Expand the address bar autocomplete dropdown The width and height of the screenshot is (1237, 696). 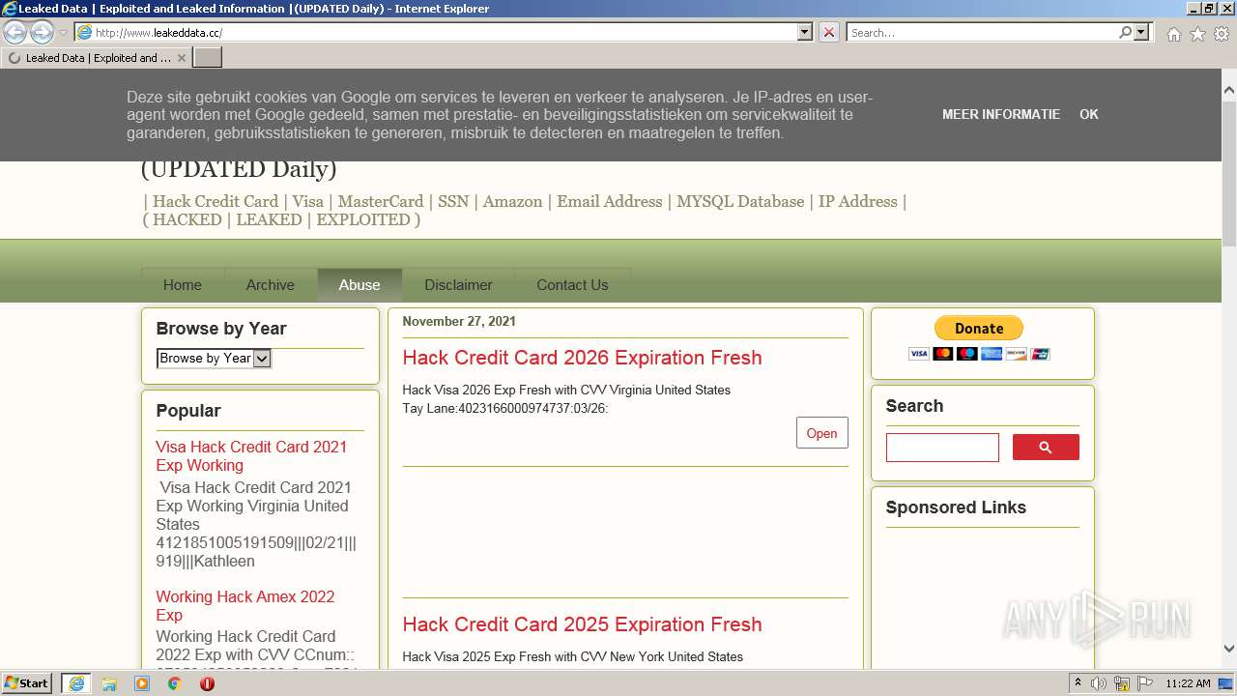[805, 32]
